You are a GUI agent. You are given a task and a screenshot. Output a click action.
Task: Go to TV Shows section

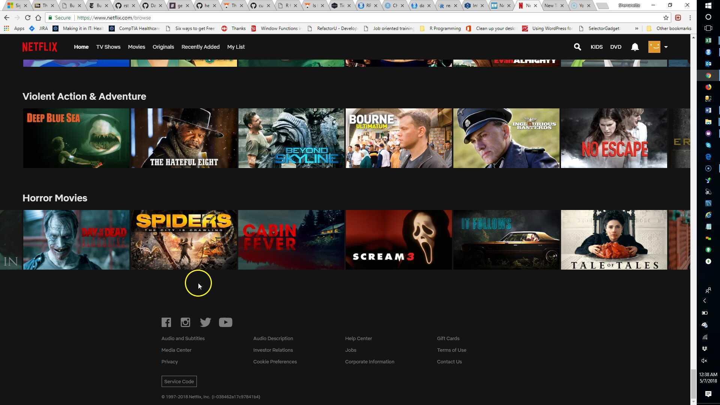point(108,47)
